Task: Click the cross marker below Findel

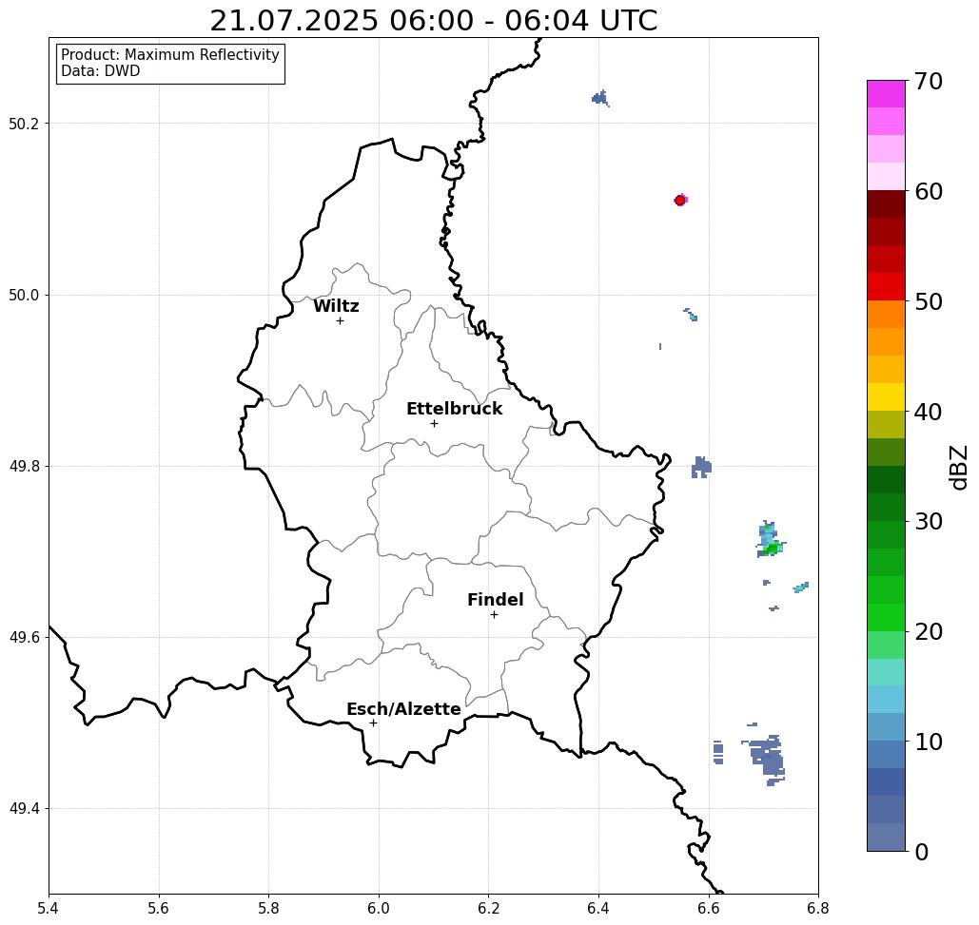Action: click(494, 615)
